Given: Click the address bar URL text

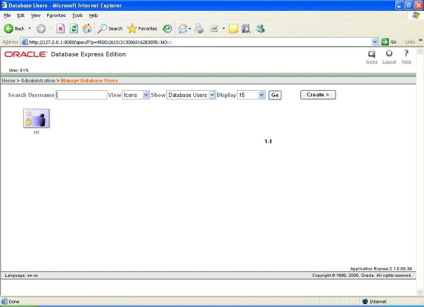Looking at the screenshot, I should pyautogui.click(x=101, y=42).
